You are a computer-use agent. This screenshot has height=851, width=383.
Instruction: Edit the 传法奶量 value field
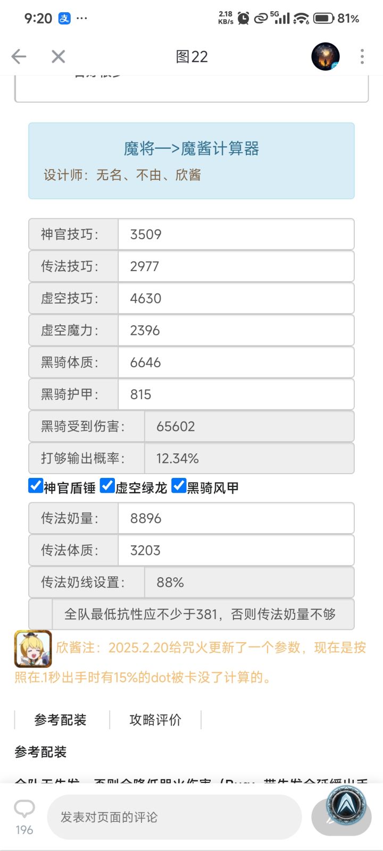[236, 518]
